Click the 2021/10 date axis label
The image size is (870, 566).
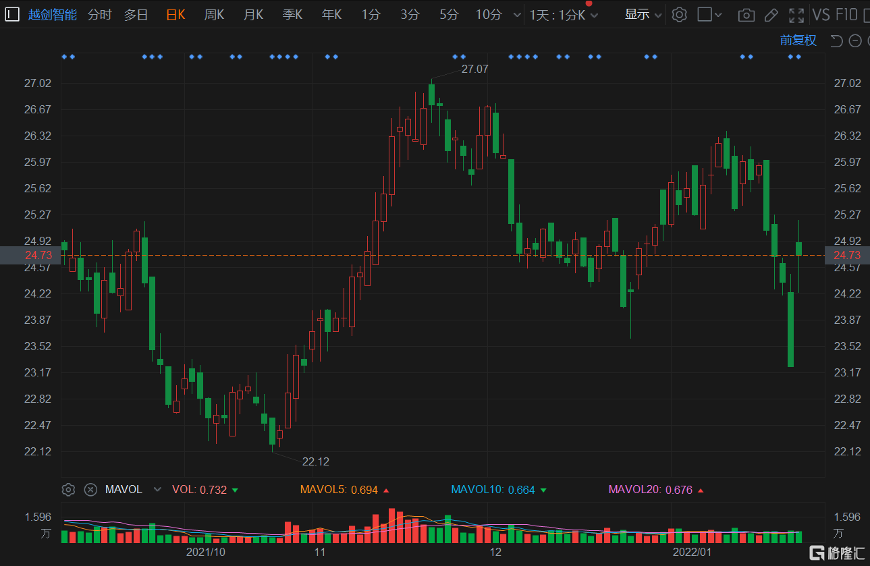[205, 552]
